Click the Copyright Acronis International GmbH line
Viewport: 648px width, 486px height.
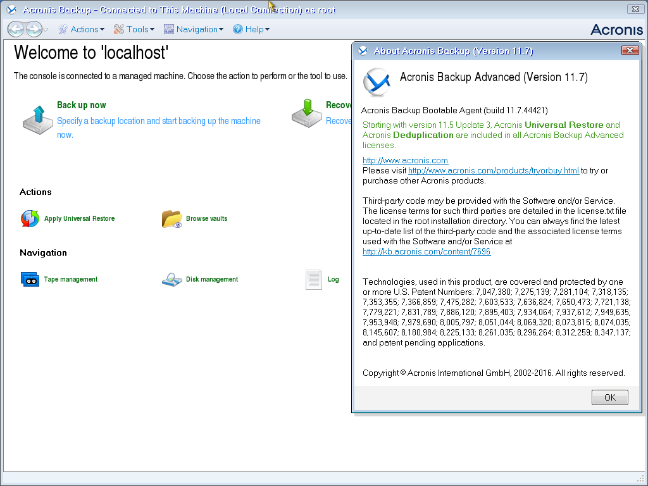(494, 373)
